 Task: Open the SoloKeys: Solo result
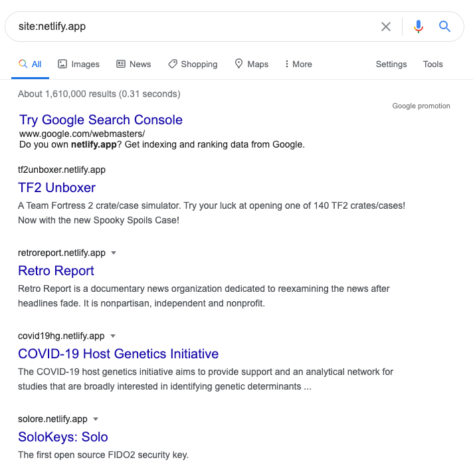click(63, 437)
